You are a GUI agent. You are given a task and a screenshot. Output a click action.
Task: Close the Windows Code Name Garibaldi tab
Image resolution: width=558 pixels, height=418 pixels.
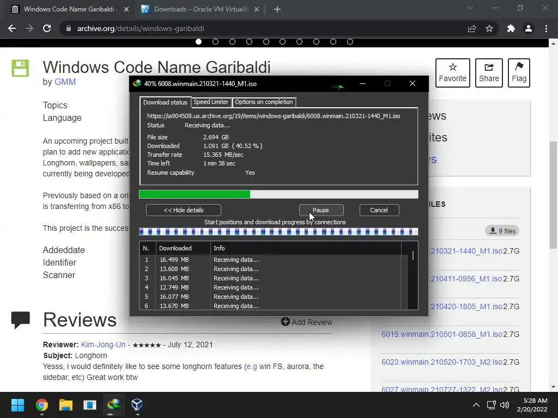click(x=126, y=9)
